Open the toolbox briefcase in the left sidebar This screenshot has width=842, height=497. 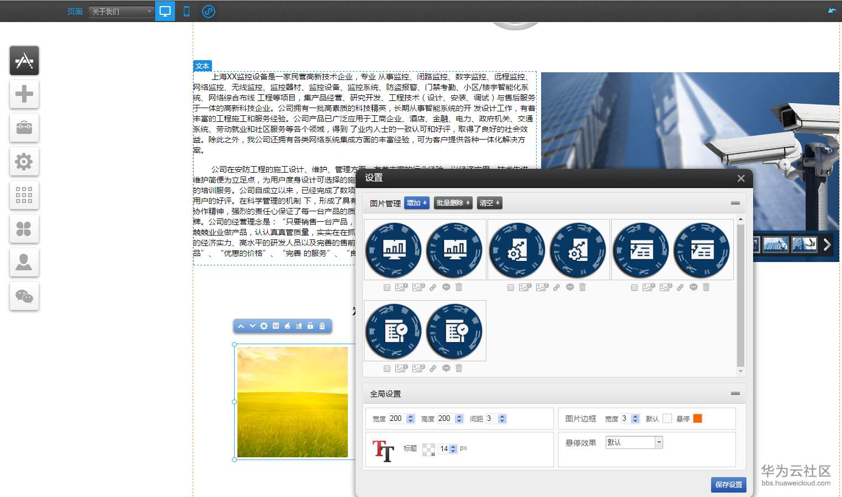(24, 127)
